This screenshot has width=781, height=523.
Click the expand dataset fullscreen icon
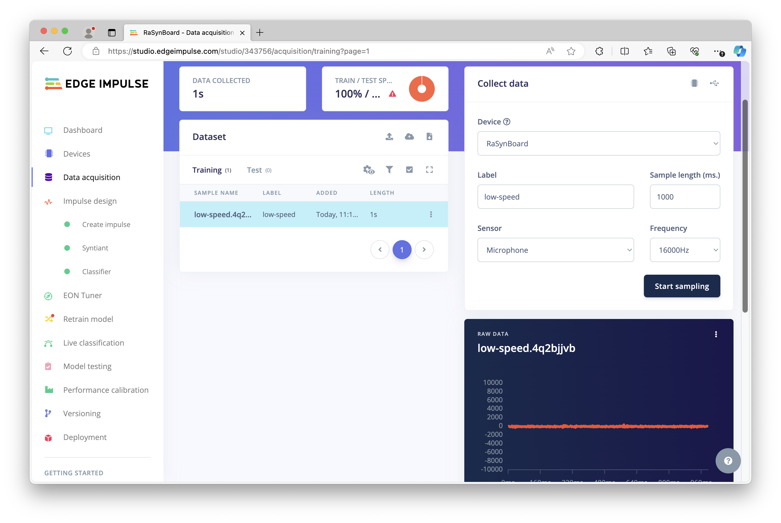pos(430,170)
